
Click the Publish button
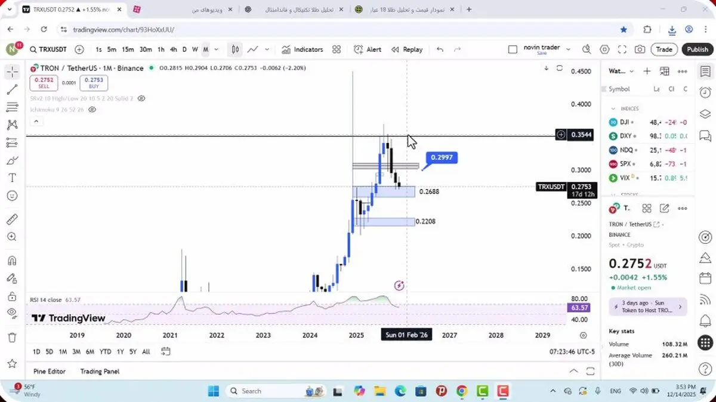pos(697,50)
